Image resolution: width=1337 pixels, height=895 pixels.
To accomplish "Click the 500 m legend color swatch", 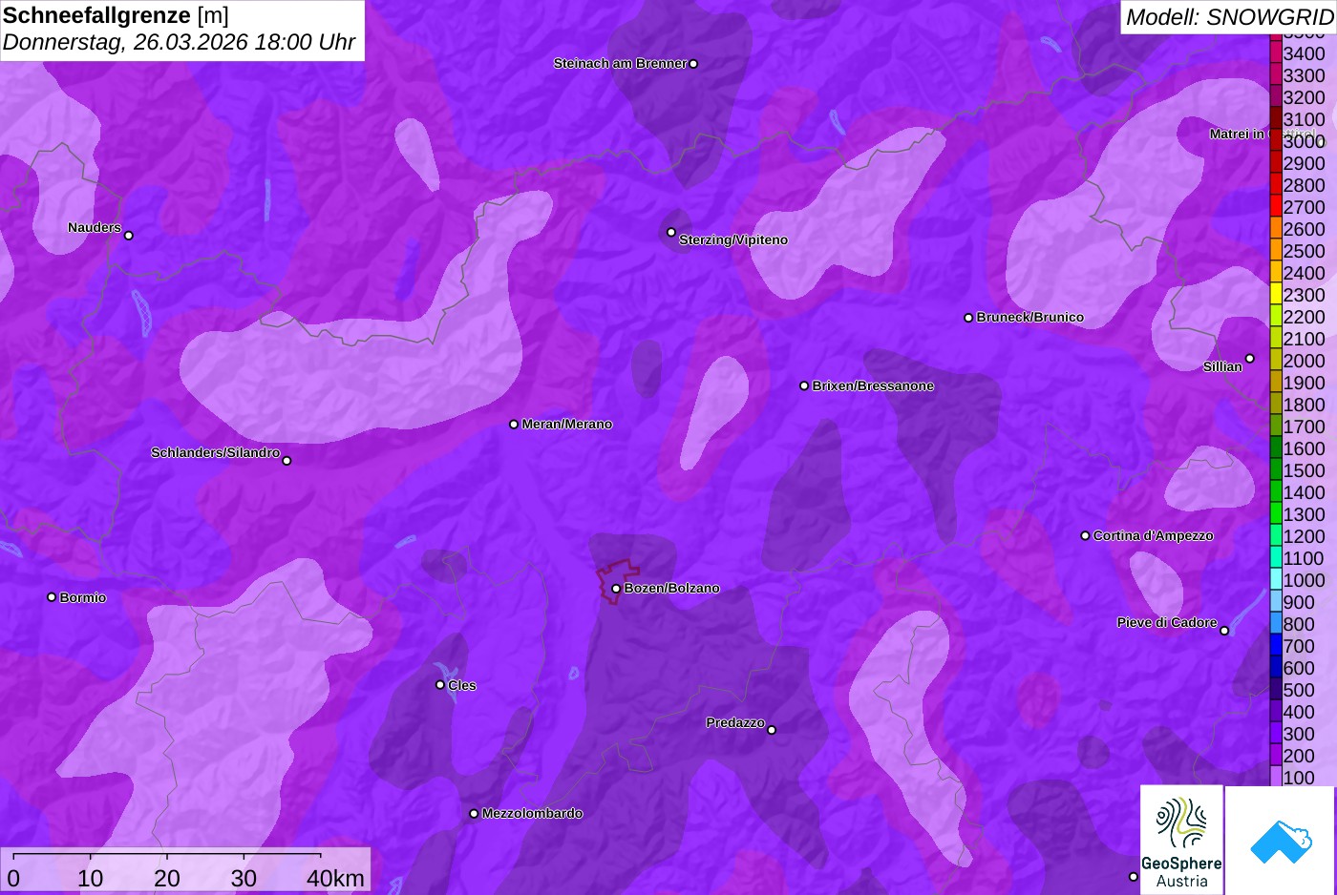I will pos(1275,690).
